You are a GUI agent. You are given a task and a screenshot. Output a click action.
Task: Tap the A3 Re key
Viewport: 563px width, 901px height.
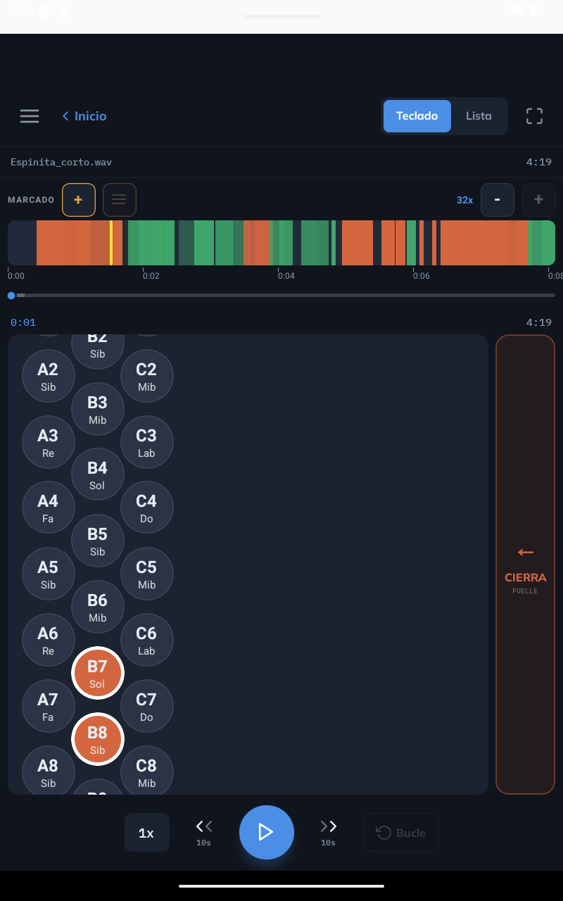[x=49, y=442]
